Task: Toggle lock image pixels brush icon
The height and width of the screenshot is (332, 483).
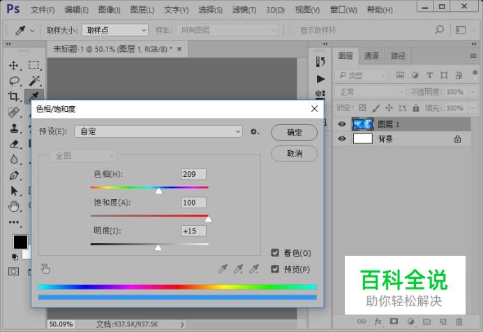Action: (376, 108)
